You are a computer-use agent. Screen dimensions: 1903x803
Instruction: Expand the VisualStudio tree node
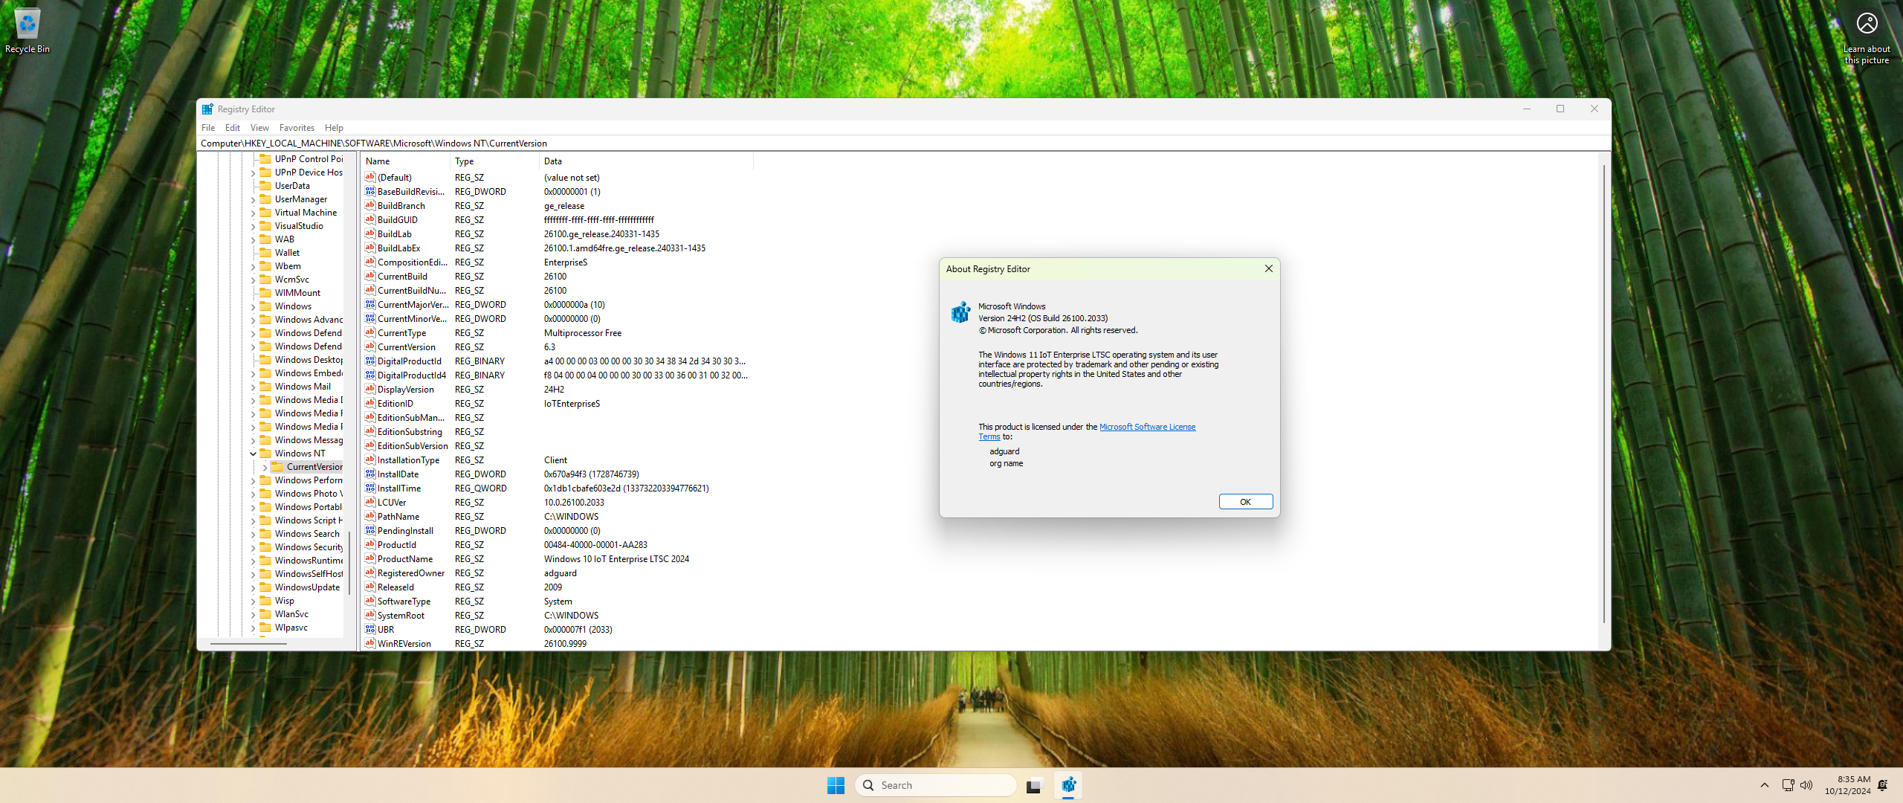pyautogui.click(x=253, y=226)
